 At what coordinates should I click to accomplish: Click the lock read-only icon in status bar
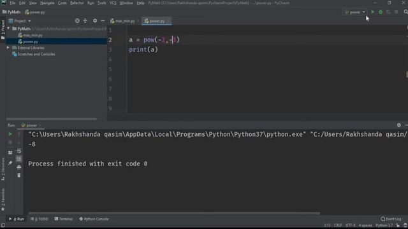(x=398, y=225)
